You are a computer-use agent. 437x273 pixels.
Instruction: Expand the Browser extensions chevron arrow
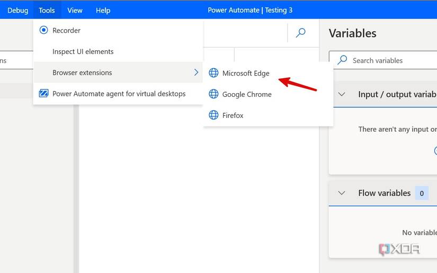coord(196,72)
